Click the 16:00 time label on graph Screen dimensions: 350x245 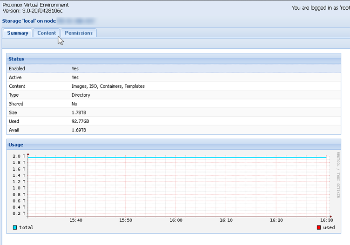click(x=176, y=220)
